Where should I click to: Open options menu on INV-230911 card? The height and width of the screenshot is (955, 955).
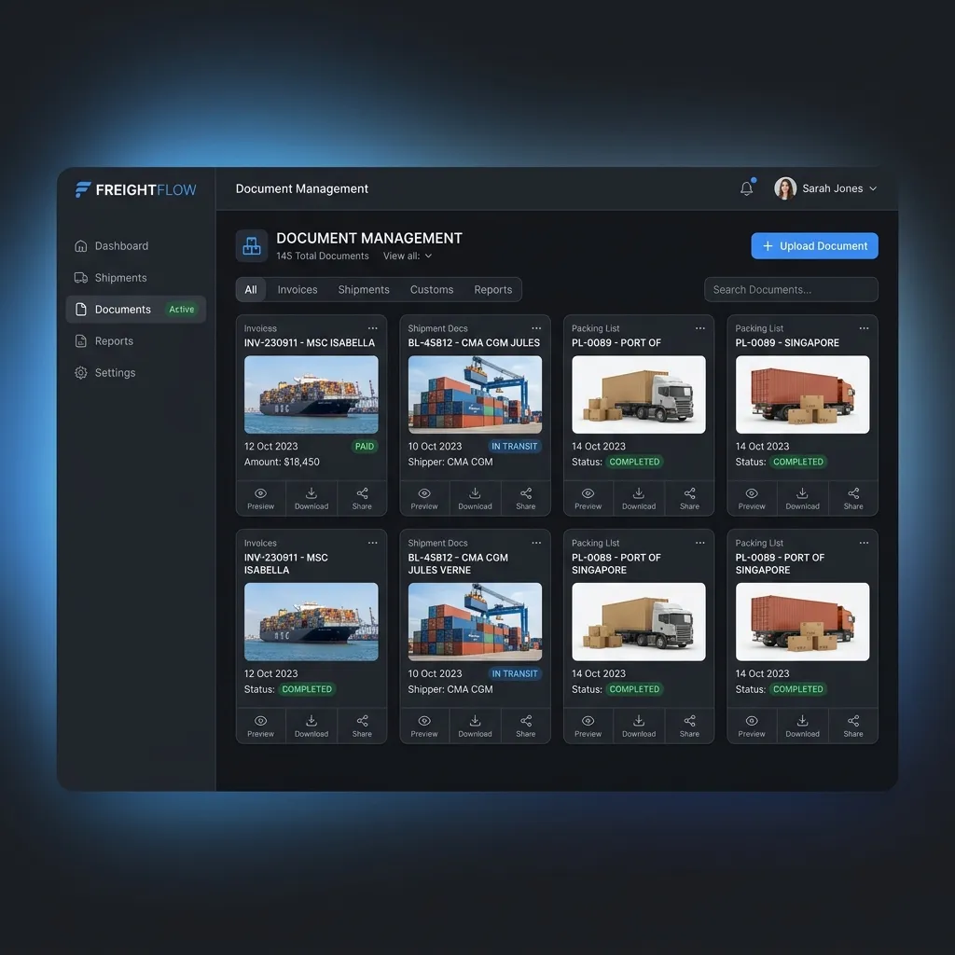click(x=372, y=328)
